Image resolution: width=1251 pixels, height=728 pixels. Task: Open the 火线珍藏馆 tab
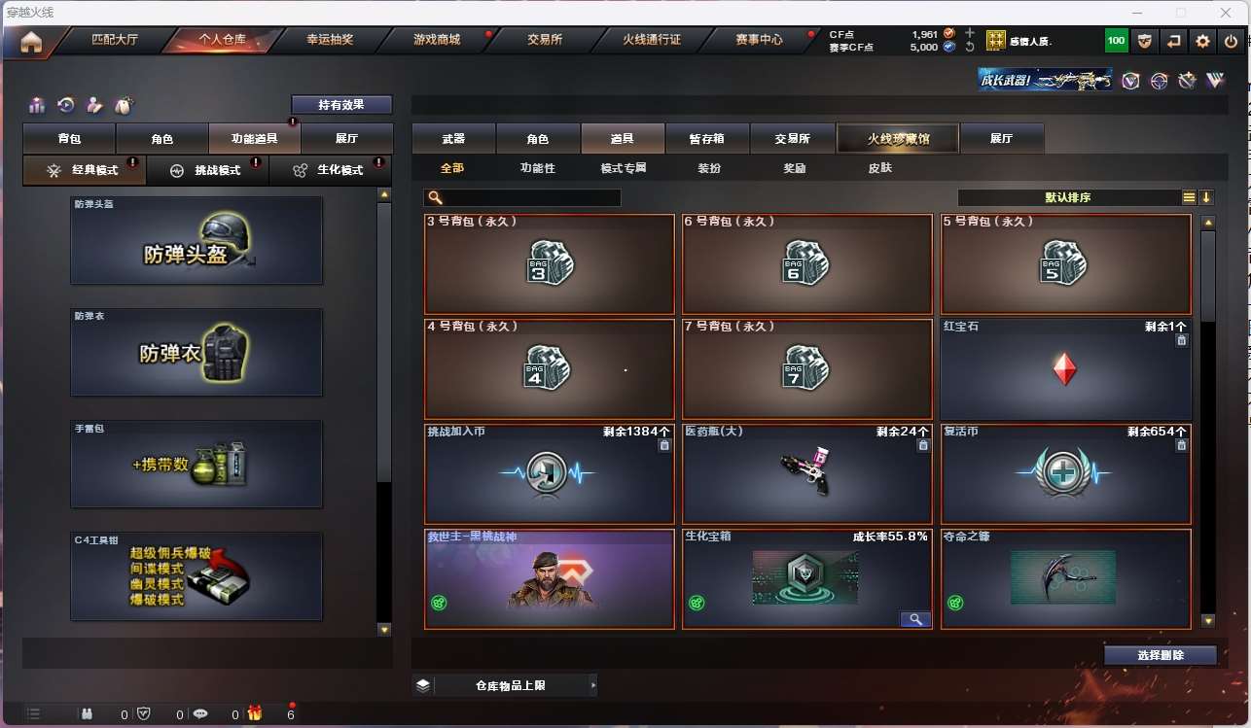(898, 139)
